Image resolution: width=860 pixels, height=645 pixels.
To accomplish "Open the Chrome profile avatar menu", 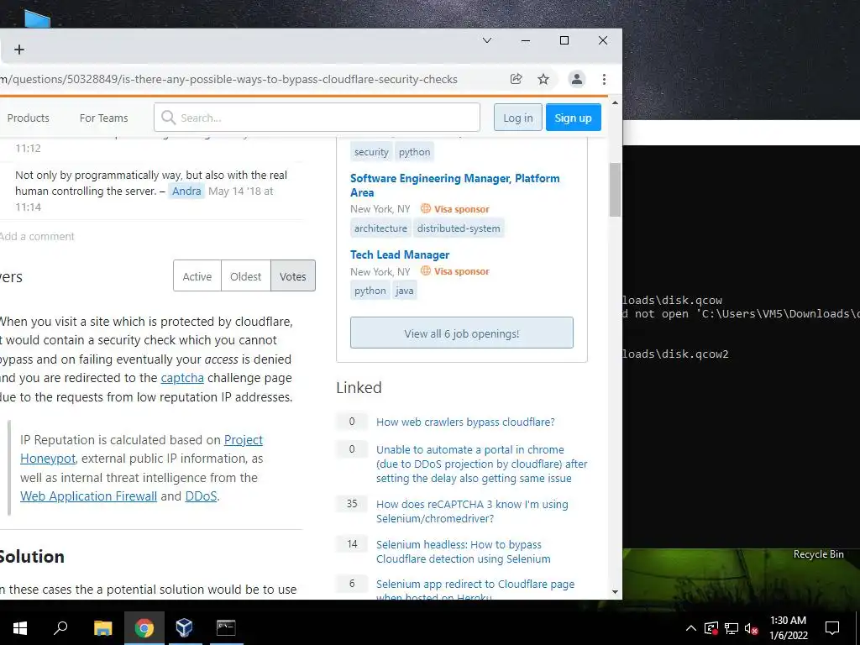I will [x=576, y=79].
